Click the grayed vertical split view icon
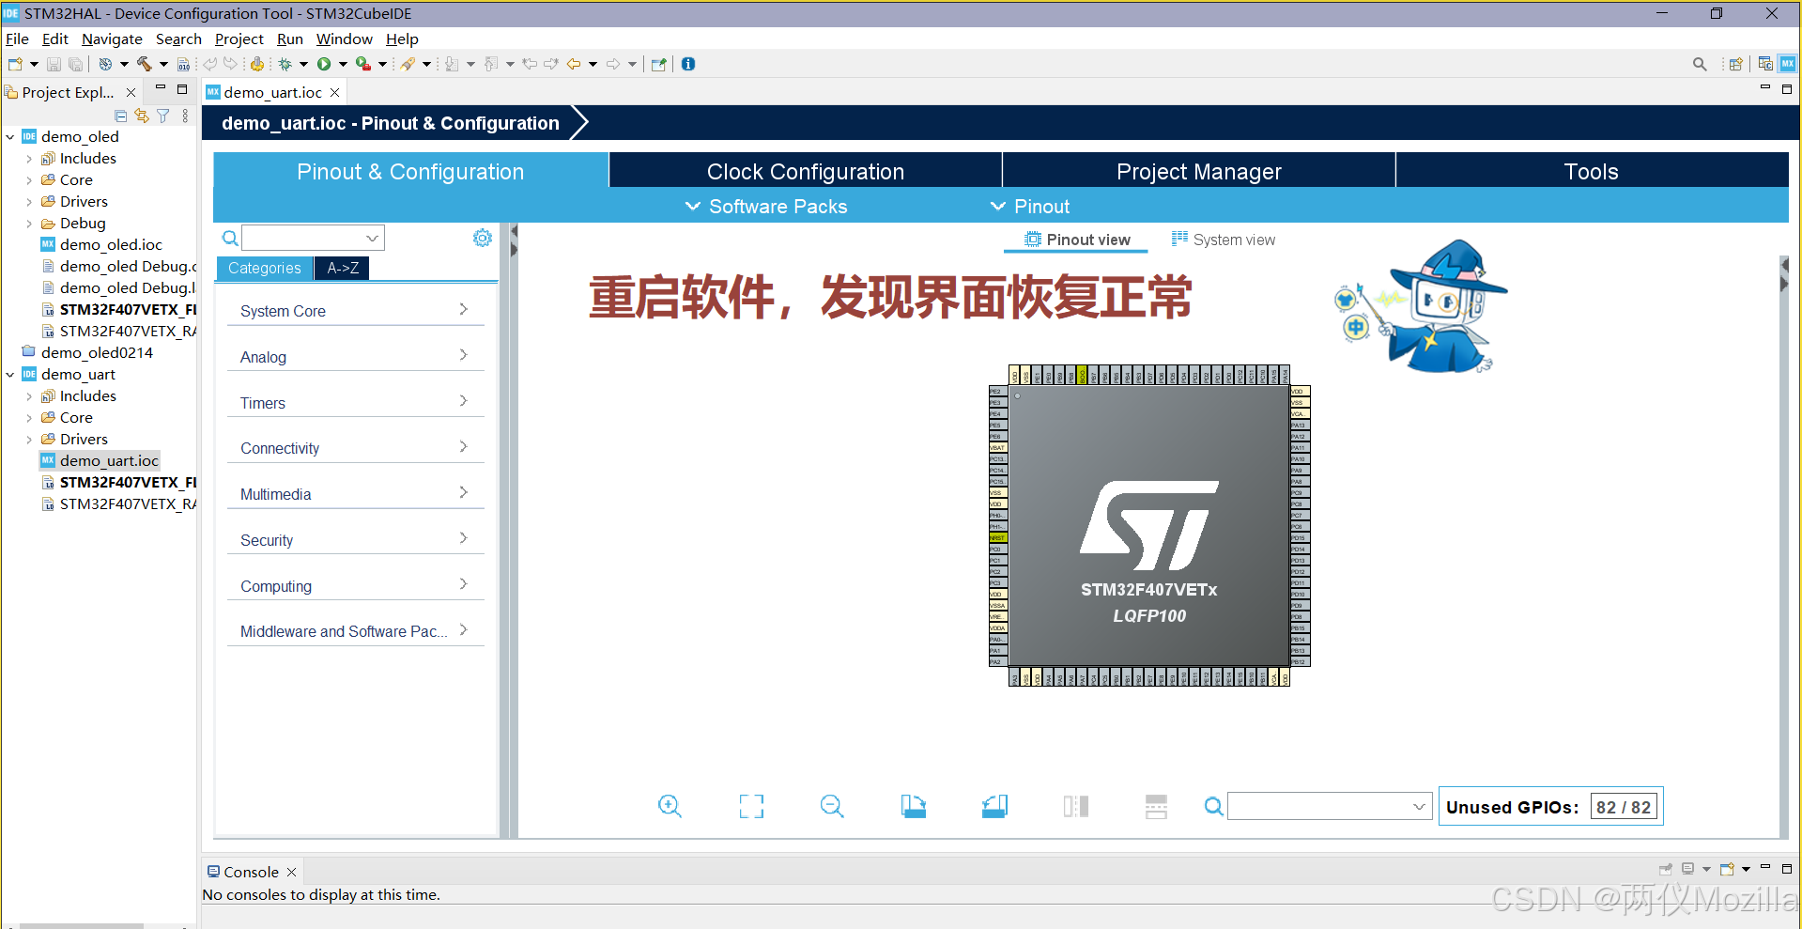Viewport: 1802px width, 929px height. [1076, 806]
